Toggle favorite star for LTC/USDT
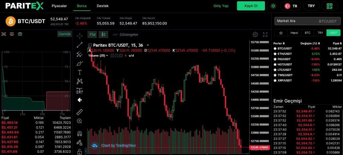 (275, 70)
